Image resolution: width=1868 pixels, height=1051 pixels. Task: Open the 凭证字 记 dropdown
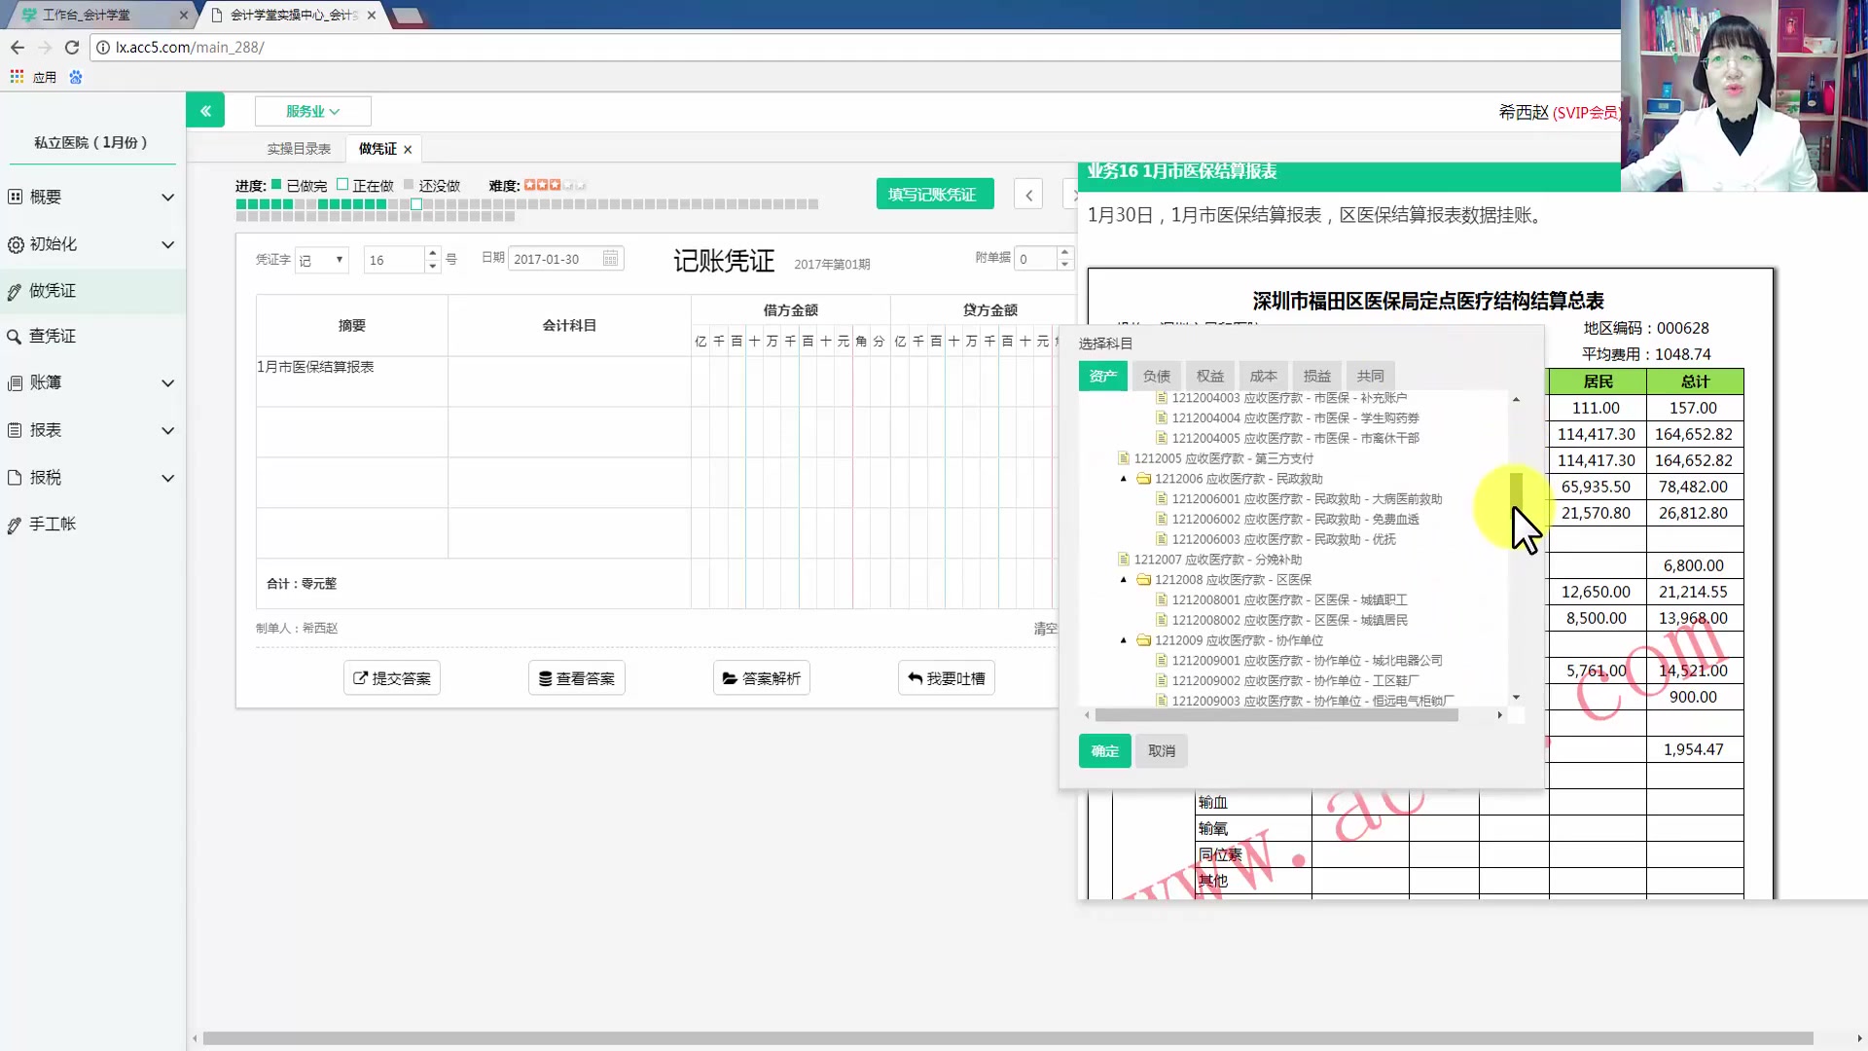321,260
